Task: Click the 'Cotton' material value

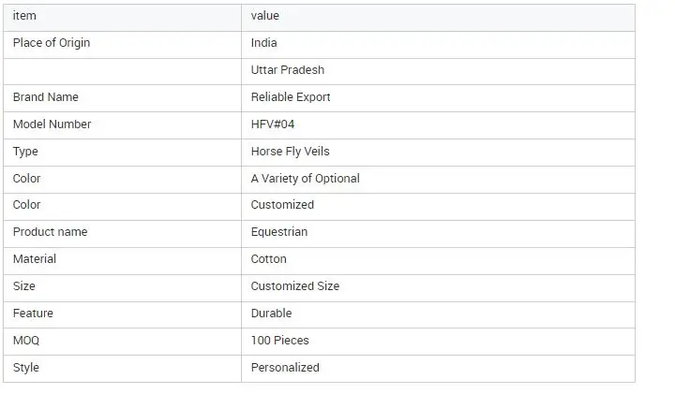Action: click(x=269, y=259)
